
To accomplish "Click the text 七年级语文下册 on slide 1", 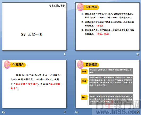I will click(57, 6).
